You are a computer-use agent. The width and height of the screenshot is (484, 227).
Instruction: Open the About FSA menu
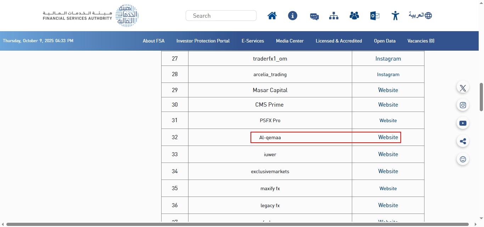153,41
